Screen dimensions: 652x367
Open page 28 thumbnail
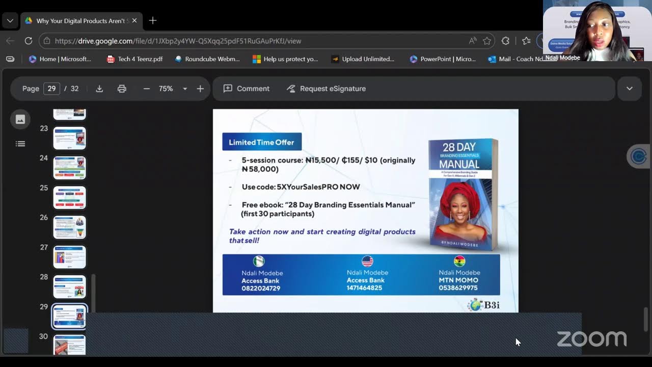pyautogui.click(x=69, y=287)
